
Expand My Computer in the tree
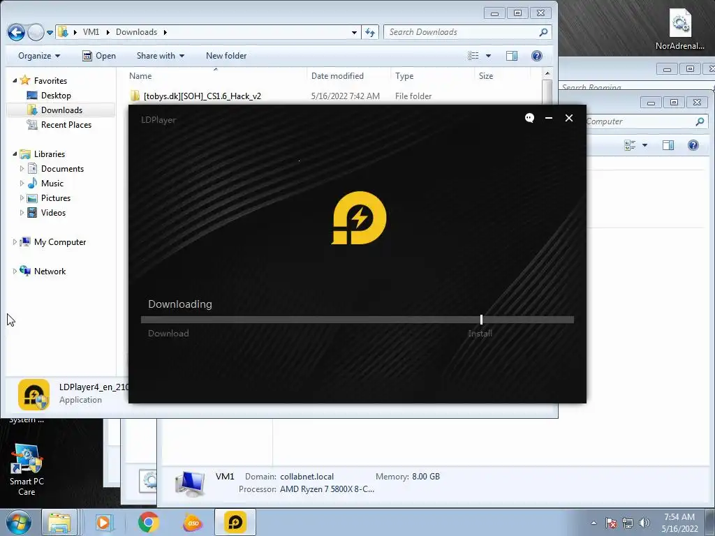point(15,242)
